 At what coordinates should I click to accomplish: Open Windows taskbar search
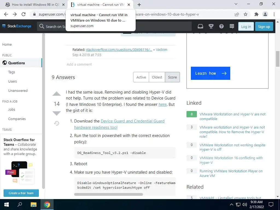coord(20,205)
